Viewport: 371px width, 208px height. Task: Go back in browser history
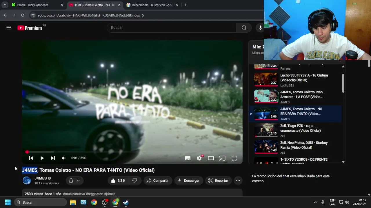pos(5,15)
